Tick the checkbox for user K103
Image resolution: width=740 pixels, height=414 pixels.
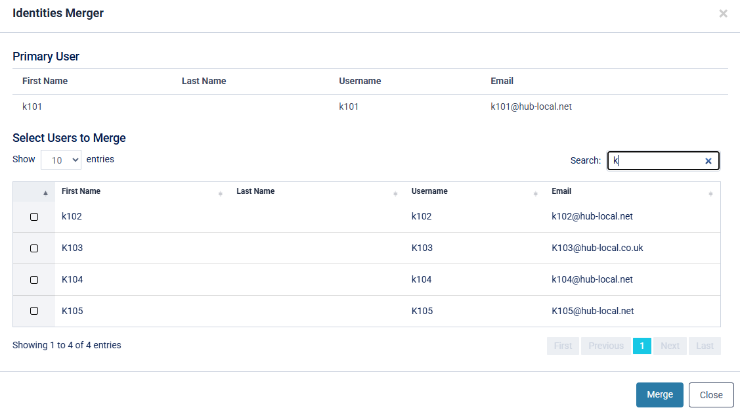(34, 248)
